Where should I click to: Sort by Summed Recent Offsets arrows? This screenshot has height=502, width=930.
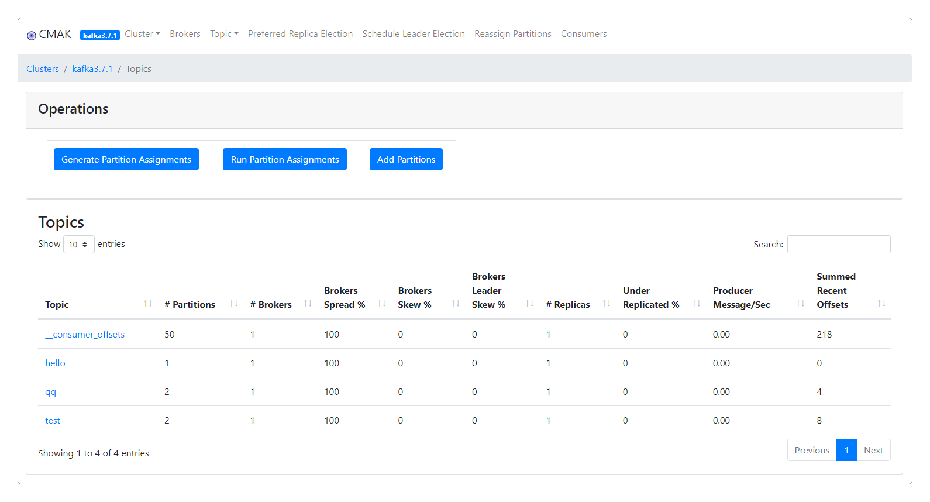[x=881, y=304]
